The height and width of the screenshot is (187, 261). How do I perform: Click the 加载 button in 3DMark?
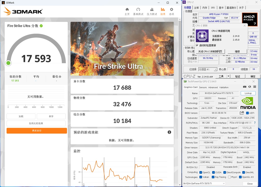coord(21,116)
